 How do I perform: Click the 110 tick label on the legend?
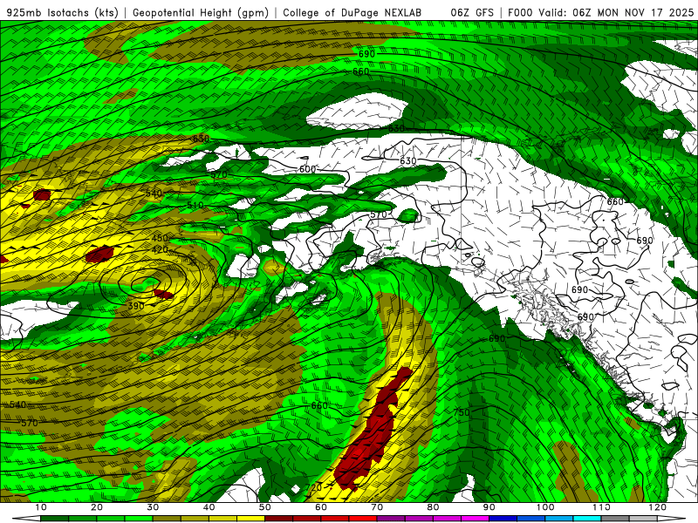pyautogui.click(x=601, y=507)
